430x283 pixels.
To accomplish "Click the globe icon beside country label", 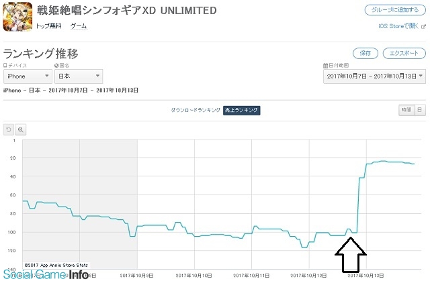I will tap(56, 66).
